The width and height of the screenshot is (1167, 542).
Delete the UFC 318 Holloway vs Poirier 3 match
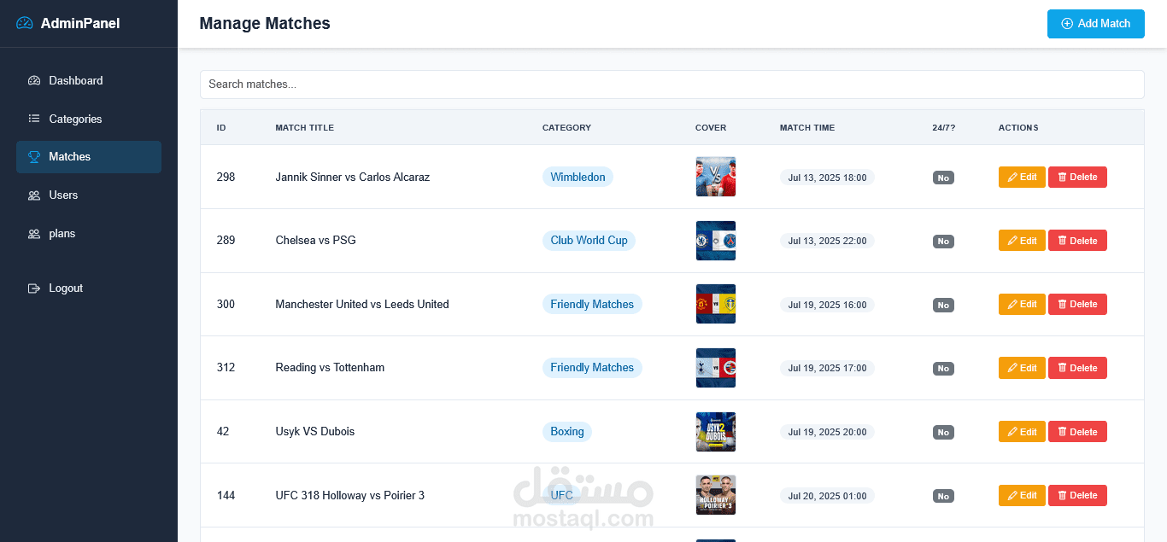click(x=1077, y=495)
